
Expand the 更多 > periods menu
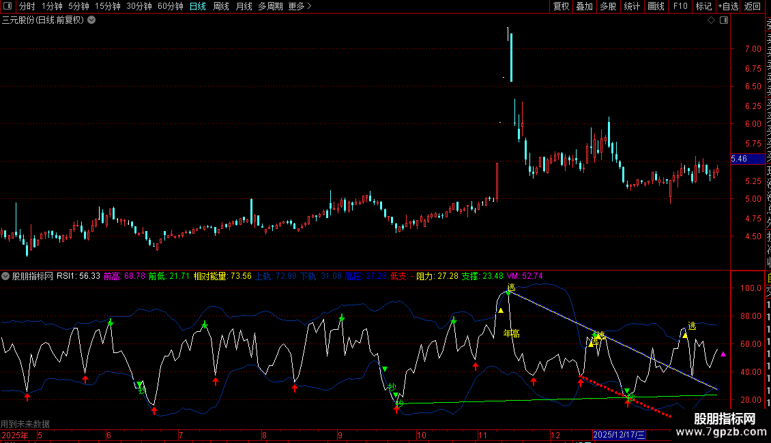point(300,6)
